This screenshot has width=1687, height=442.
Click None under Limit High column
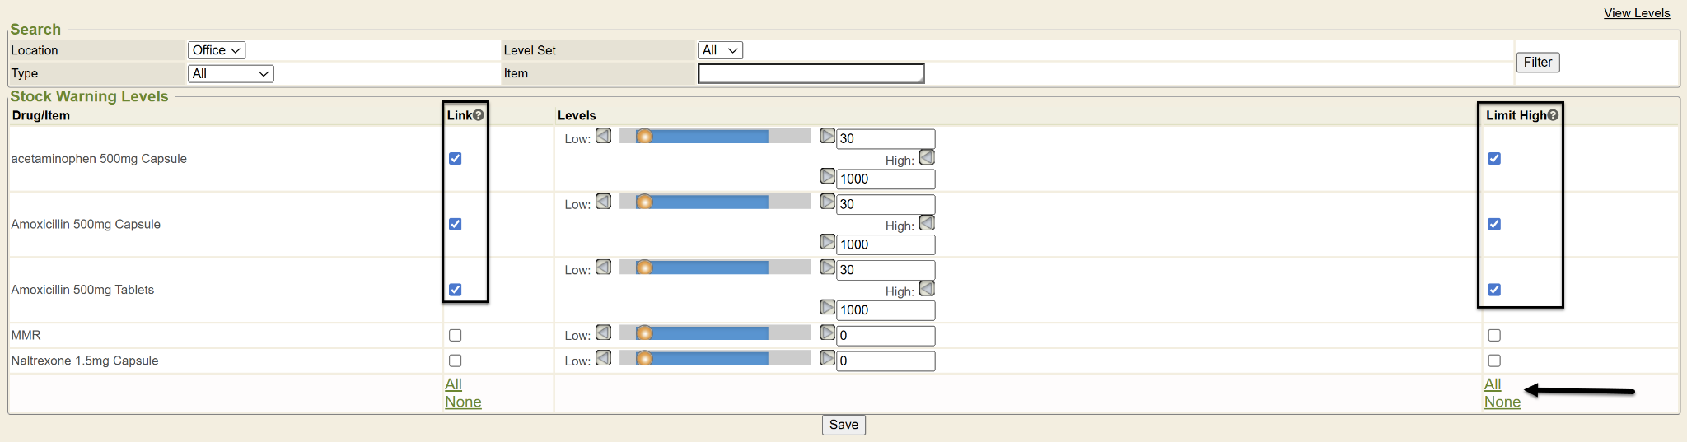coord(1502,402)
